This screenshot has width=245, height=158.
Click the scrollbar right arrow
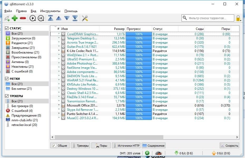pyautogui.click(x=237, y=137)
